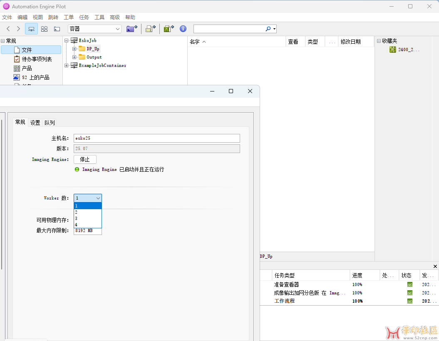The height and width of the screenshot is (341, 439).
Task: Collapse the 收藏夹 panel
Action: [x=379, y=41]
